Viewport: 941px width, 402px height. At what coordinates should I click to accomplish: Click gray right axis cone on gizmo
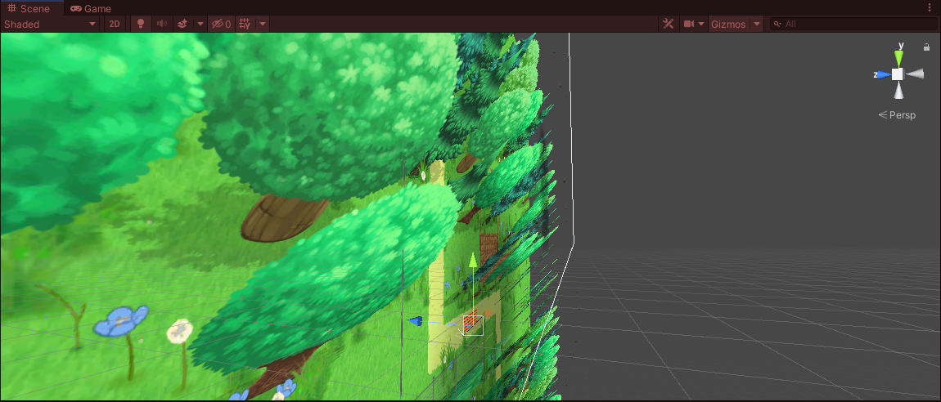[914, 74]
